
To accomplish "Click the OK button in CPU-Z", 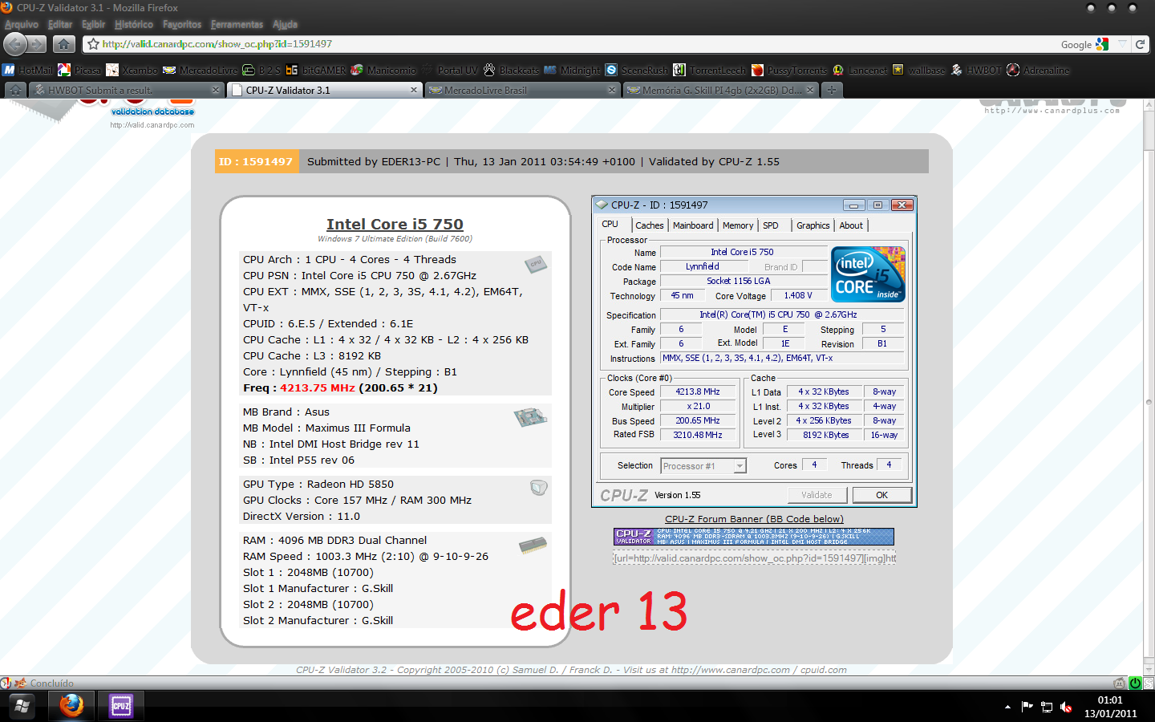I will tap(881, 495).
